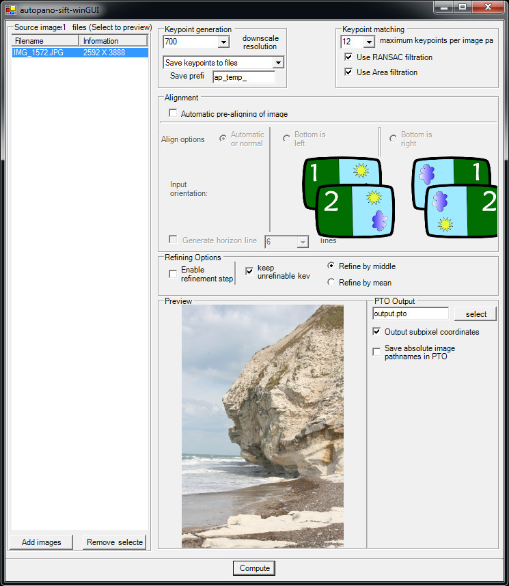This screenshot has width=509, height=586.
Task: Click the cliff preview image
Action: click(262, 426)
